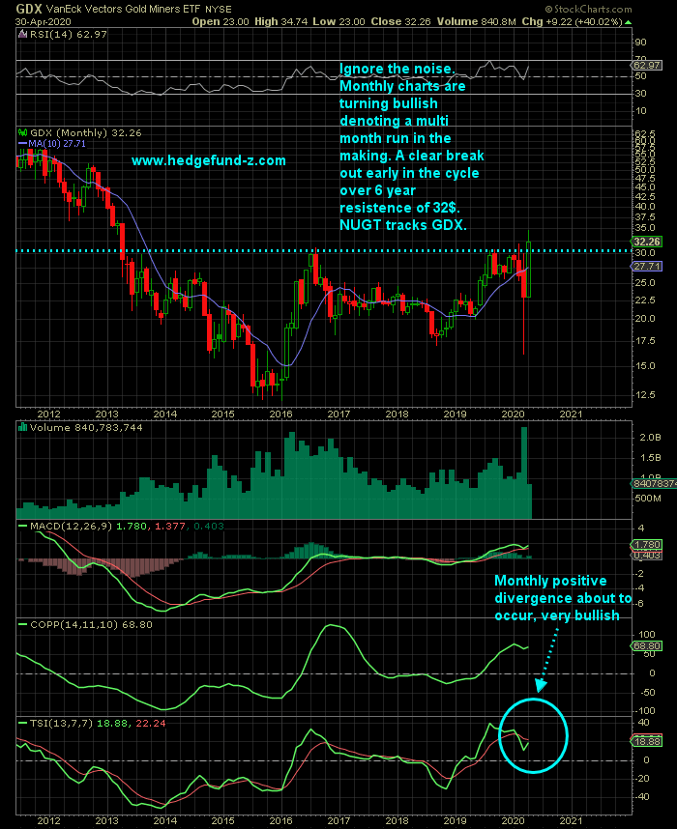Click the 90 label on RSI axis
Image resolution: width=677 pixels, height=829 pixels.
640,43
